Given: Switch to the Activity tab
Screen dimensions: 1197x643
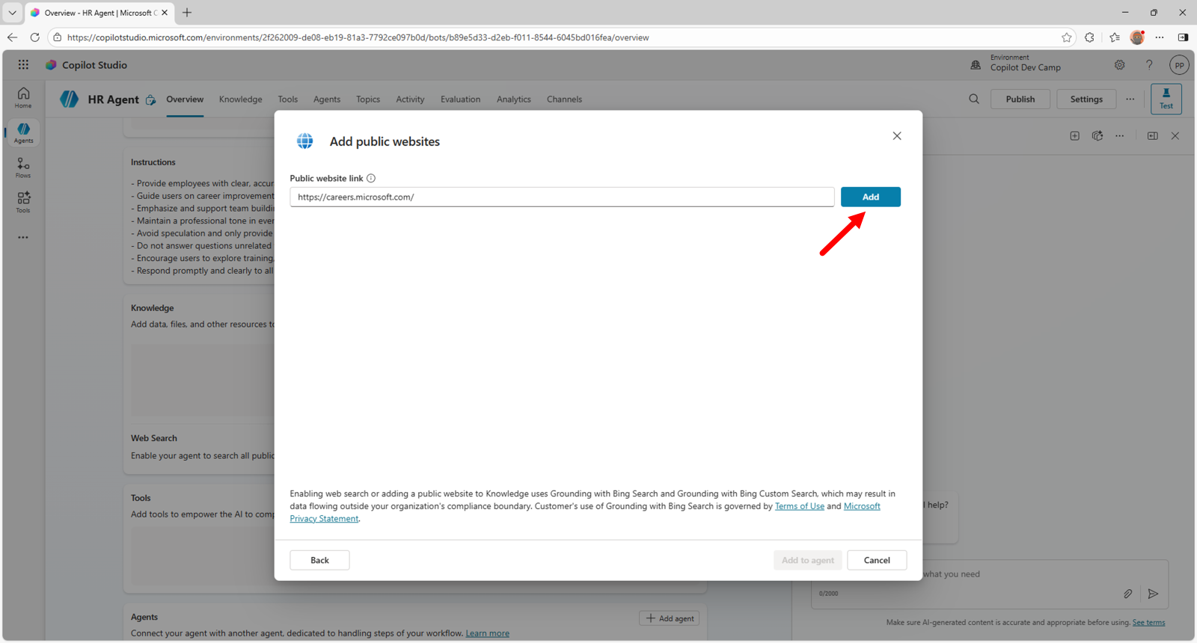Looking at the screenshot, I should tap(410, 99).
